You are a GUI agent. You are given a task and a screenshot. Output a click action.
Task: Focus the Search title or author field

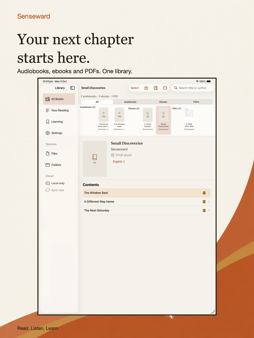192,88
